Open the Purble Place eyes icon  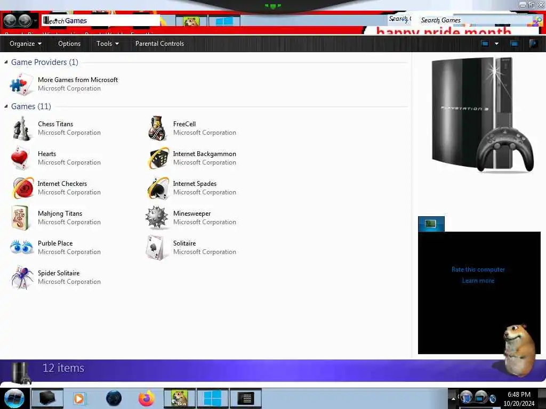click(21, 247)
